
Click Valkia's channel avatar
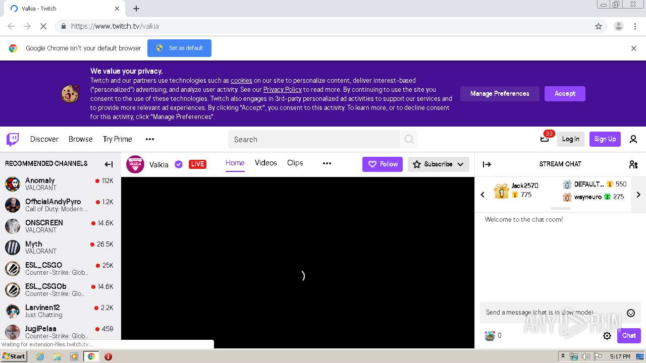(x=135, y=164)
